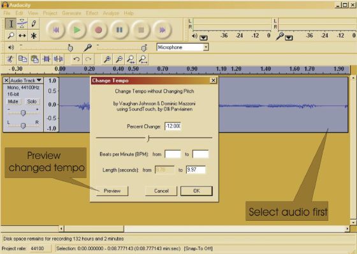Screen dimensions: 357x254
Task: Click the Undo arrow icon
Action: tap(76, 59)
